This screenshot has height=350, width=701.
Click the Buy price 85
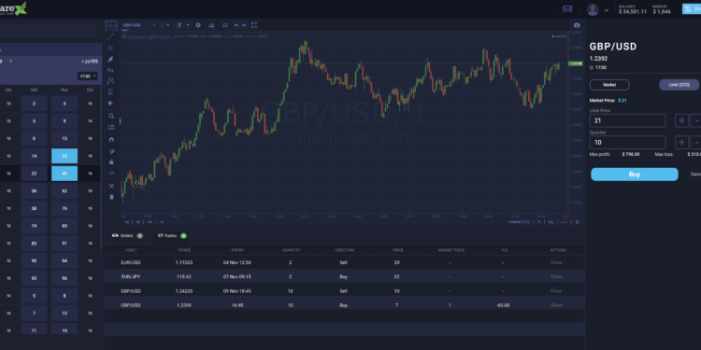(64, 226)
